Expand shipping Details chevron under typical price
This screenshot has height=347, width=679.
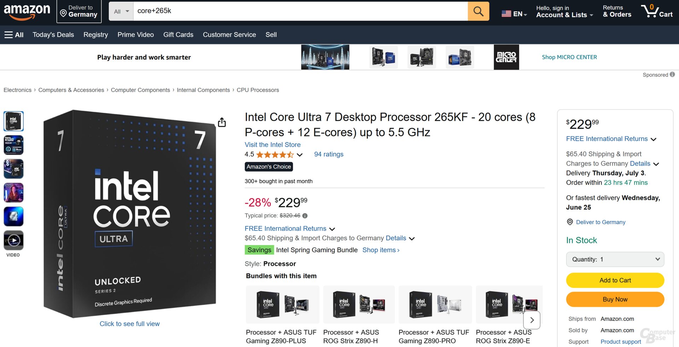coord(412,239)
